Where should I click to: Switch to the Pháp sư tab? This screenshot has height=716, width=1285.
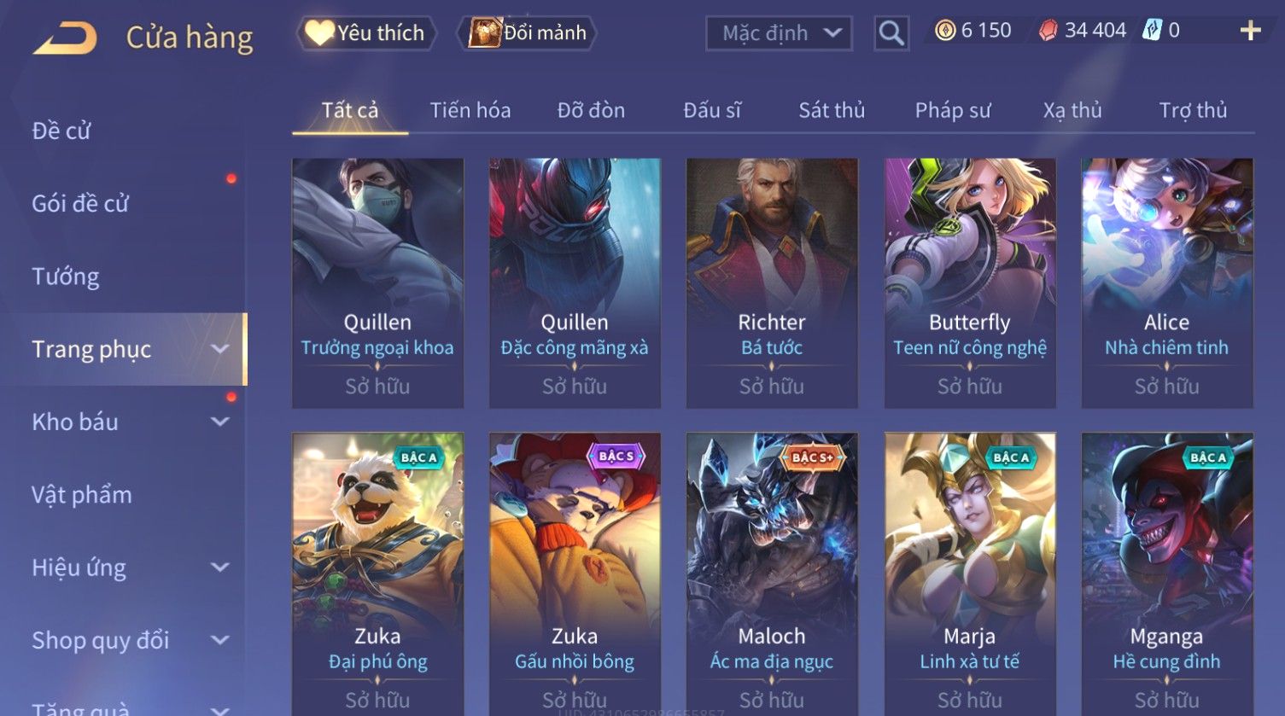click(953, 110)
